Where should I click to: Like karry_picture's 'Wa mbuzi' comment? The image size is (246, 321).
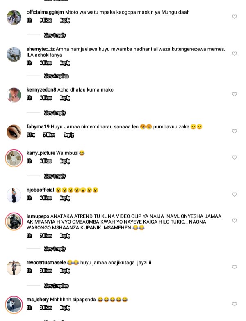tap(235, 158)
